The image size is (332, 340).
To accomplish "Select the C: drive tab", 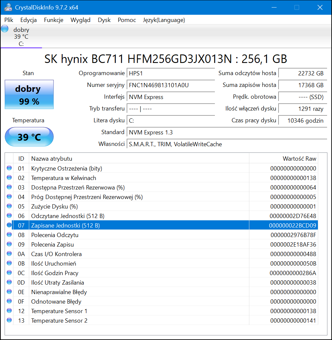I will coord(21,37).
